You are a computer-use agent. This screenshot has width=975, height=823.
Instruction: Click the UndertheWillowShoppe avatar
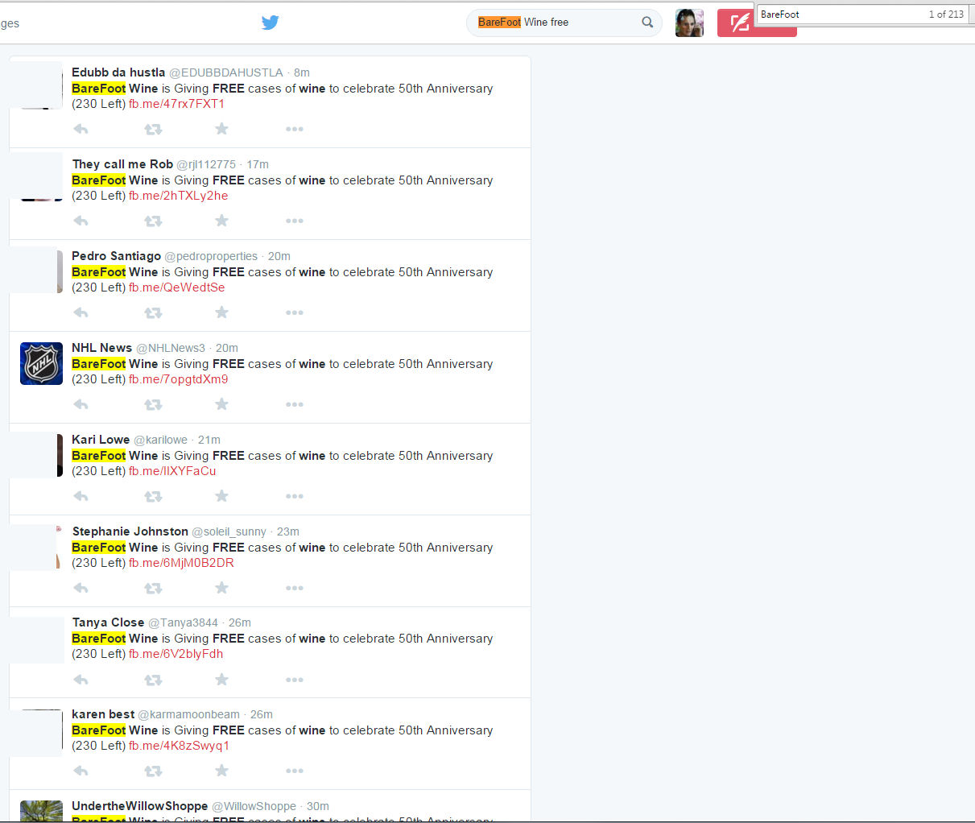coord(41,811)
